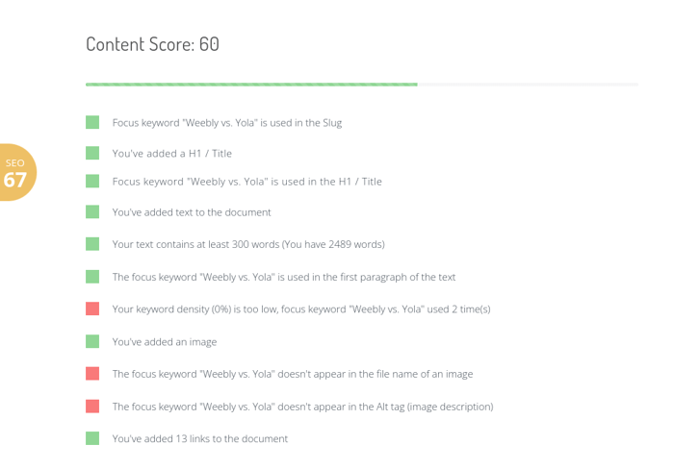Click red indicator for keyword density too low
This screenshot has height=469, width=674.
(x=92, y=309)
